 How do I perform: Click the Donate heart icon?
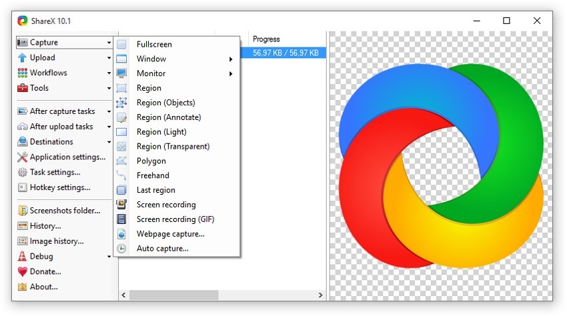tap(23, 271)
